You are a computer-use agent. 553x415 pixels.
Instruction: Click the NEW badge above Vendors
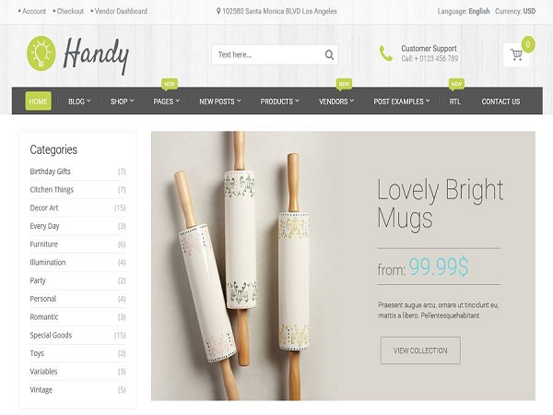(344, 84)
